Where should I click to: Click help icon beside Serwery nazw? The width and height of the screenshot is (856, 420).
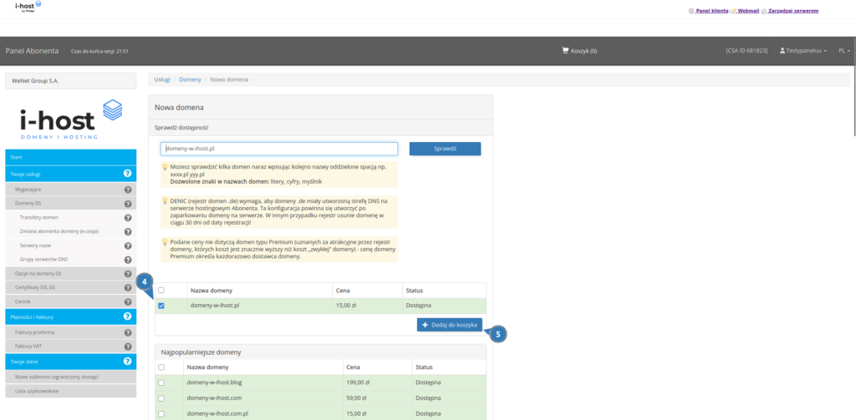click(128, 245)
